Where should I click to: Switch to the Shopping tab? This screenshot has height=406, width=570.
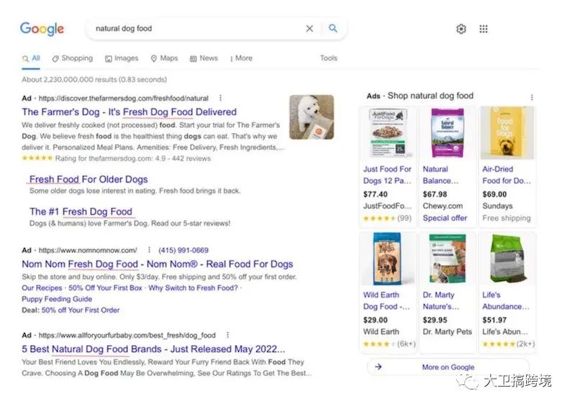[x=72, y=58]
